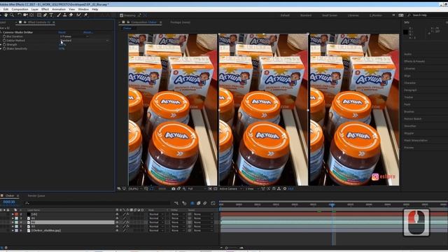
Task: Select the Pan Behind anchor point tool
Action: pos(31,15)
